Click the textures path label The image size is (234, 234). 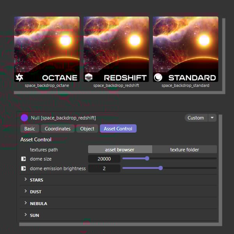click(44, 149)
